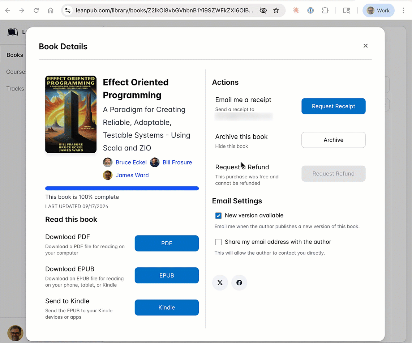Open the orange starburst extension
The image size is (412, 343).
(296, 10)
